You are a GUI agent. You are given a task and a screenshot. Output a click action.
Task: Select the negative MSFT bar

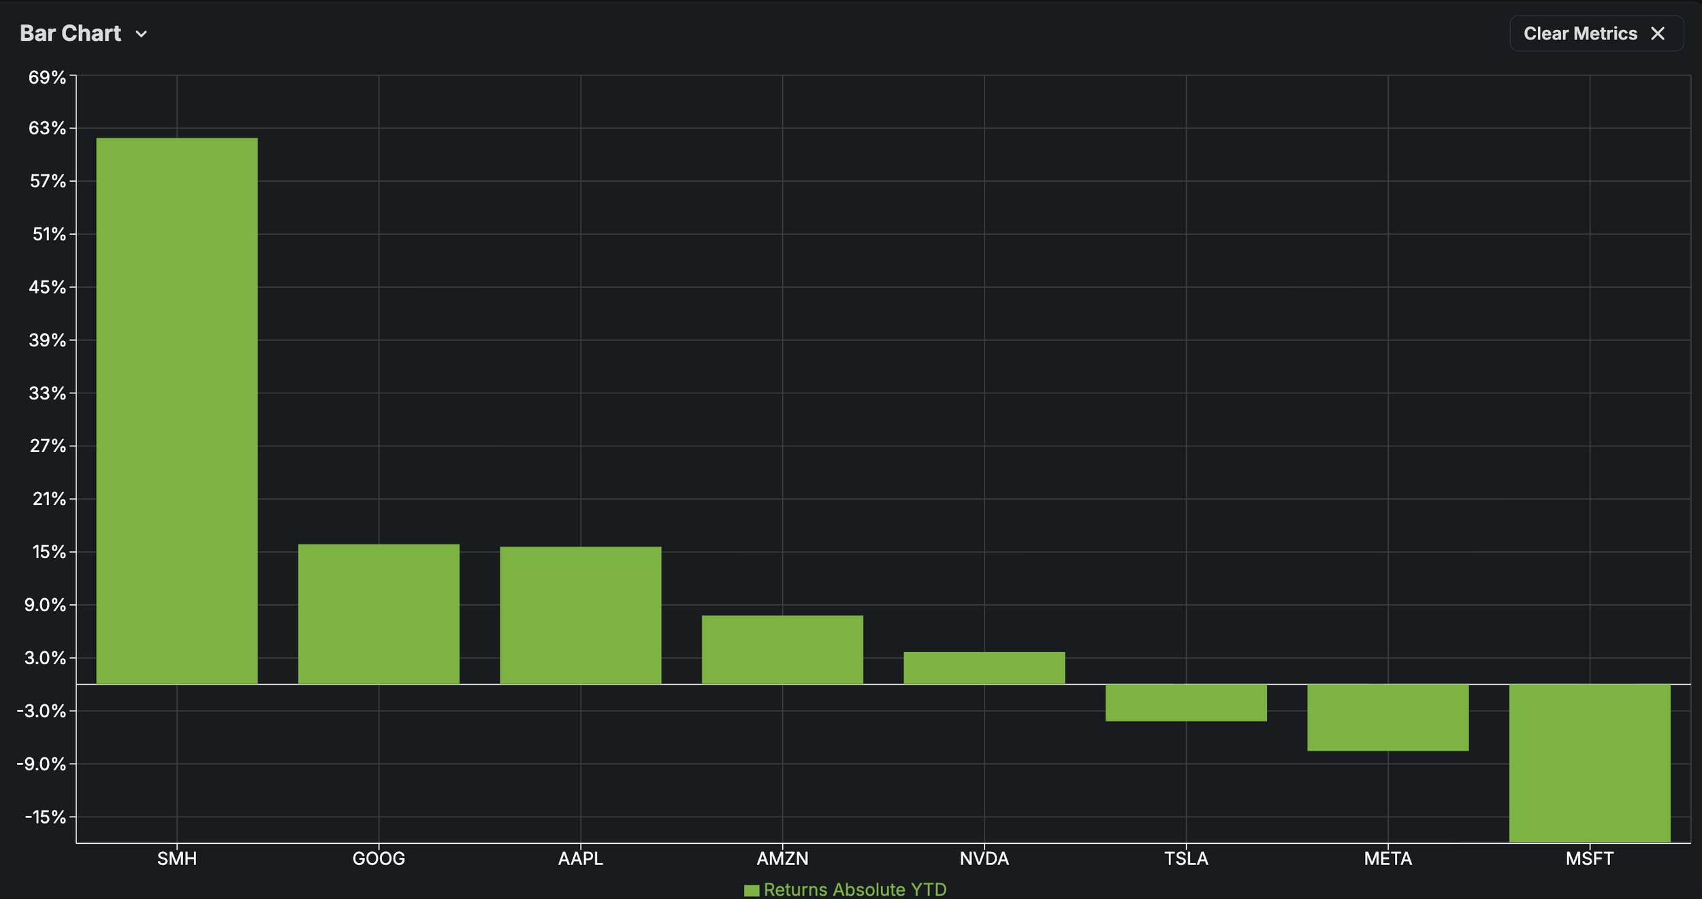1590,764
